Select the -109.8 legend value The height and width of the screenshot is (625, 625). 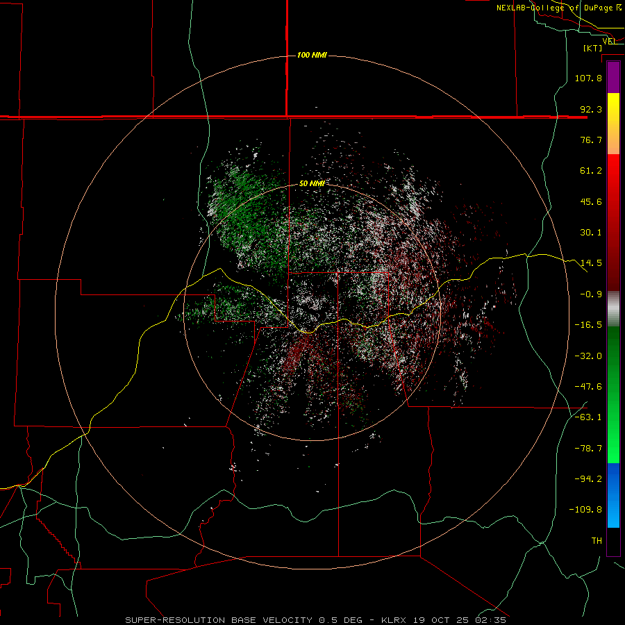click(585, 510)
